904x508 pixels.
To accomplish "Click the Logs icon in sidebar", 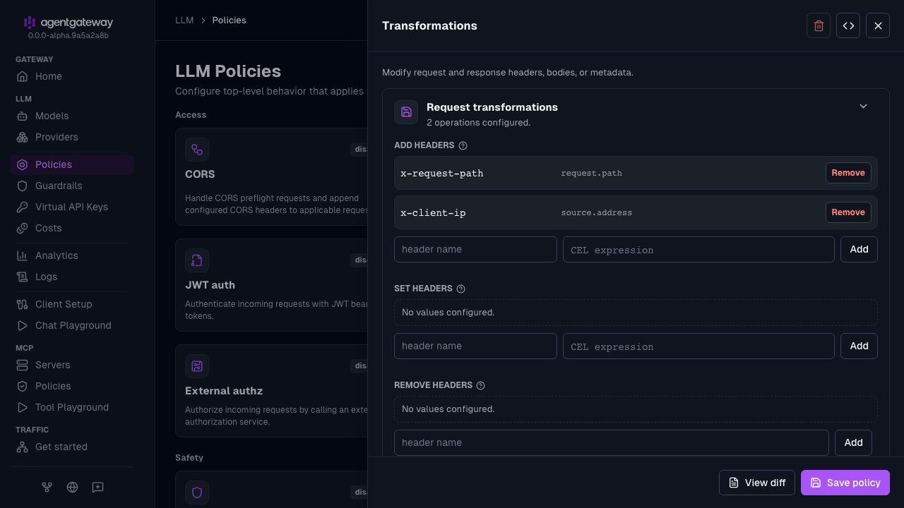I will pos(22,277).
